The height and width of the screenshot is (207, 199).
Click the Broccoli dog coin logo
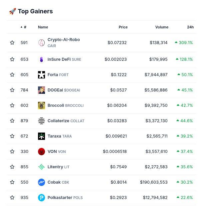coord(41,106)
